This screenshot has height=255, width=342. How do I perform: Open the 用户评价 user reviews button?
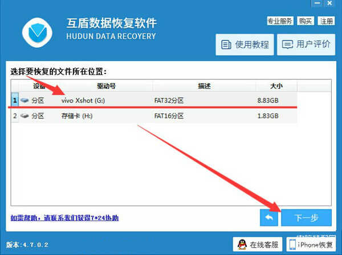(306, 44)
